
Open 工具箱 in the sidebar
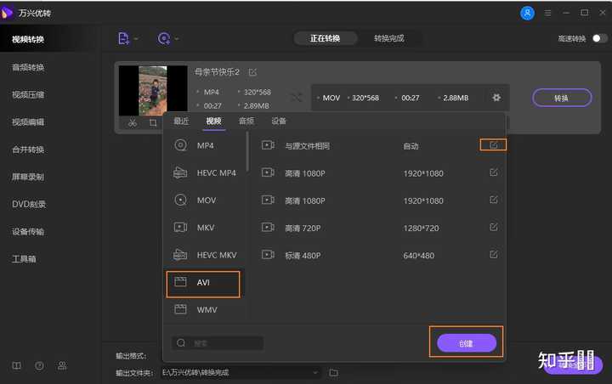24,259
